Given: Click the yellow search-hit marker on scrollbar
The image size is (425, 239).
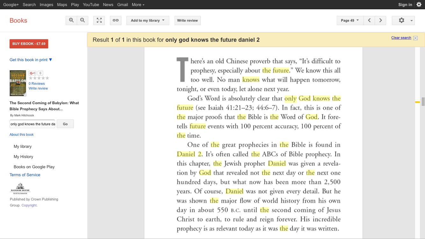Looking at the screenshot, I should click(x=417, y=102).
